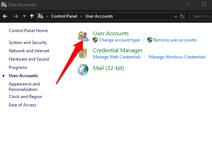Open the address bar history dropdown
This screenshot has width=212, height=150.
(175, 17)
